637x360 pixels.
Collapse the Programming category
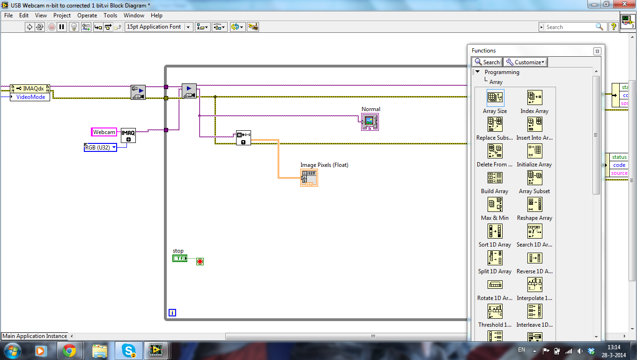477,72
